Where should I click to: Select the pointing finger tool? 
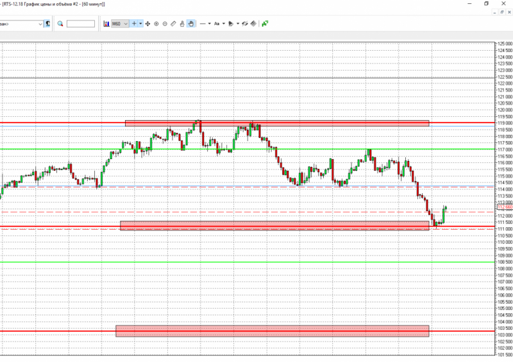(182, 24)
